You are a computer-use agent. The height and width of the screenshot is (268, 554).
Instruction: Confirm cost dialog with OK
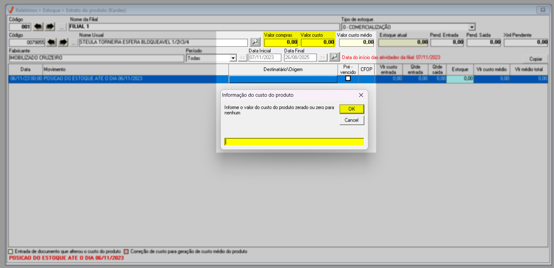(352, 109)
